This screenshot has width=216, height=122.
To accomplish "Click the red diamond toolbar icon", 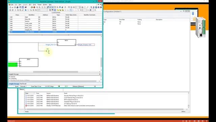I will (x=26, y=7).
